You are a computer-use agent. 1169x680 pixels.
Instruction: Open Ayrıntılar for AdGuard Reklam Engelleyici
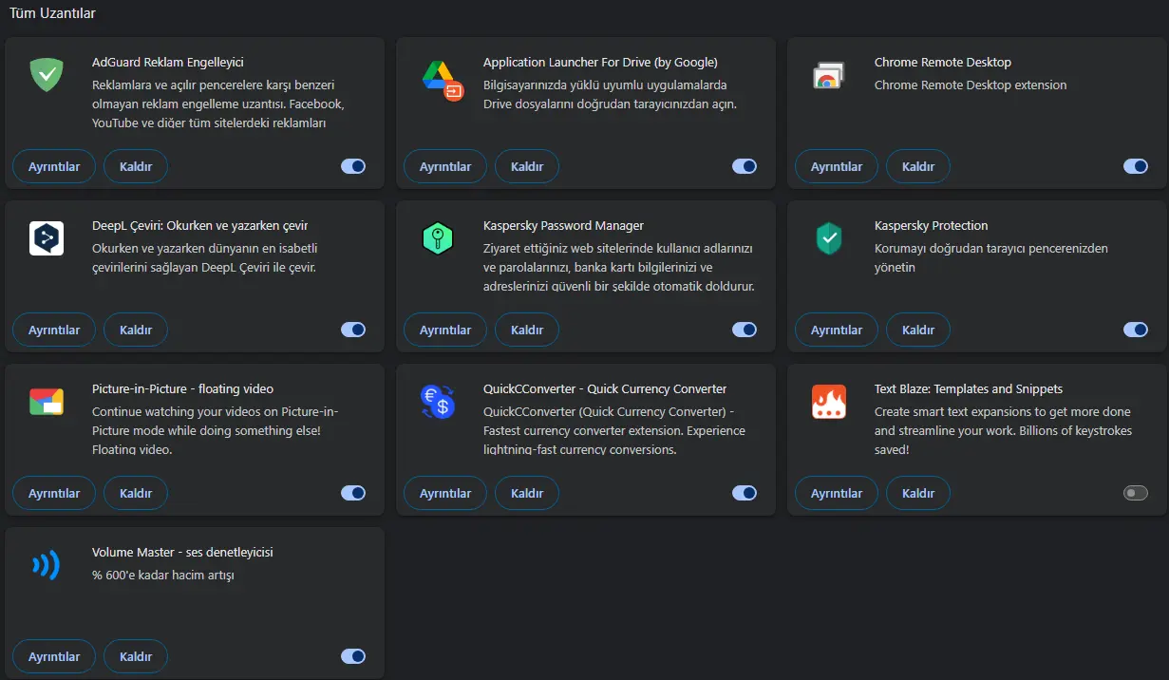54,166
